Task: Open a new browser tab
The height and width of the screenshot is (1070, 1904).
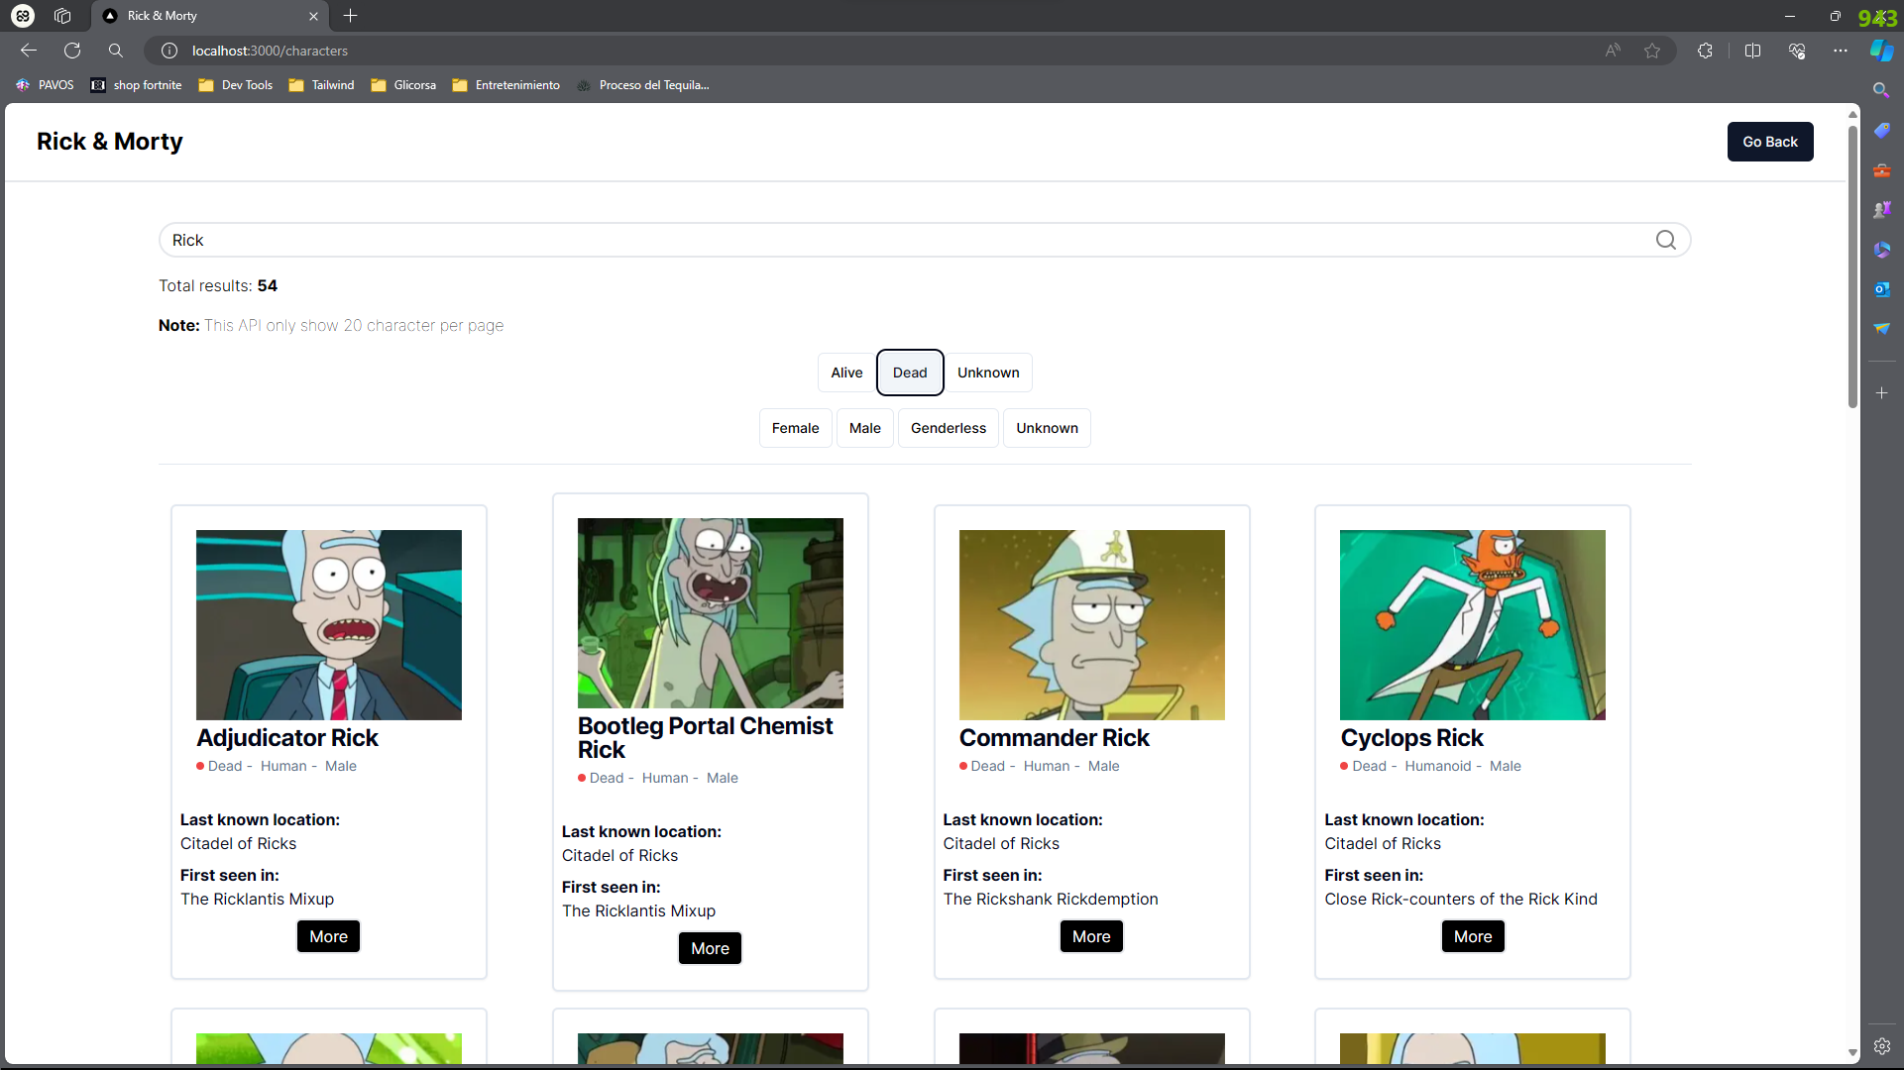Action: [x=350, y=16]
